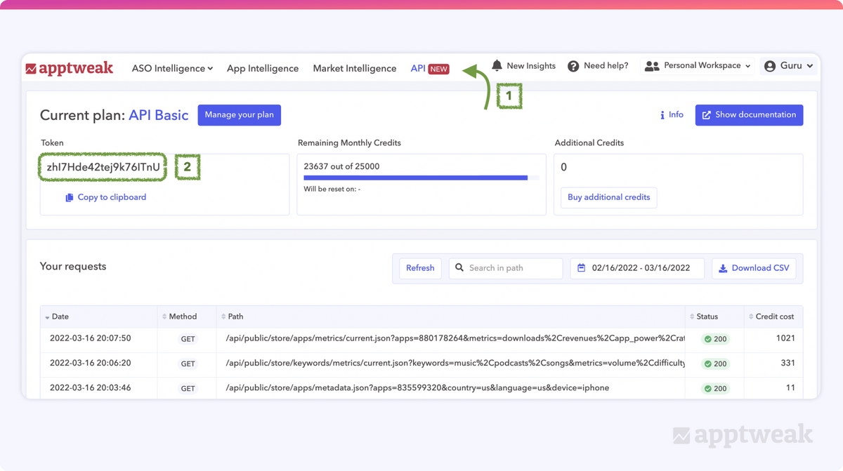The height and width of the screenshot is (471, 843).
Task: Go to the API tab
Action: [x=418, y=68]
